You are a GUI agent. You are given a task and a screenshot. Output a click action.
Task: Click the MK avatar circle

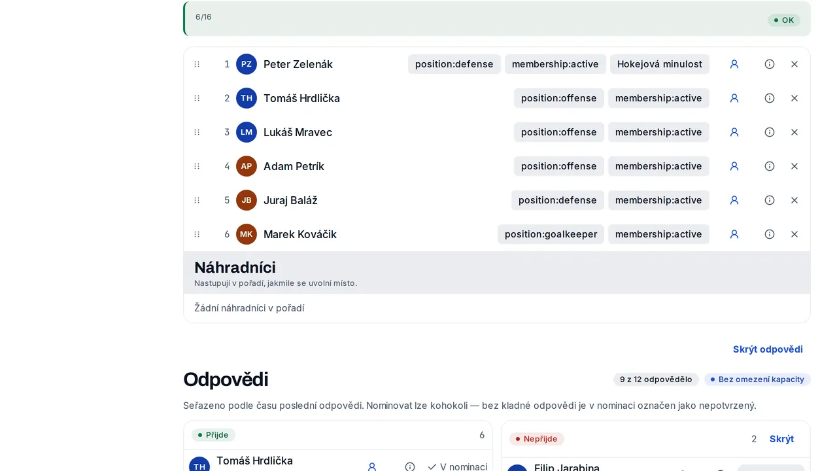click(247, 234)
